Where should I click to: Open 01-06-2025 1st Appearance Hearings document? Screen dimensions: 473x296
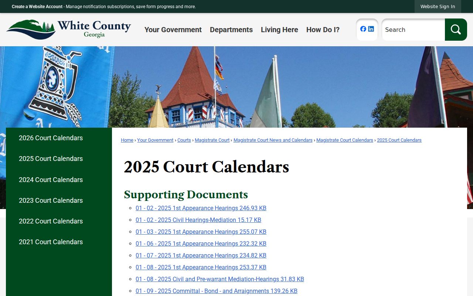201,244
